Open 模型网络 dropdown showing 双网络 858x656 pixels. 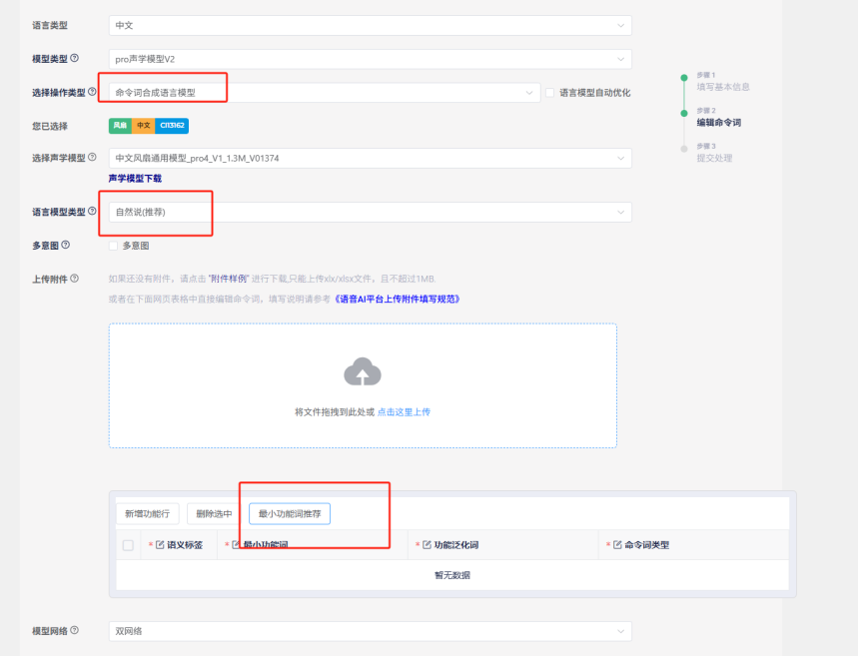click(370, 631)
